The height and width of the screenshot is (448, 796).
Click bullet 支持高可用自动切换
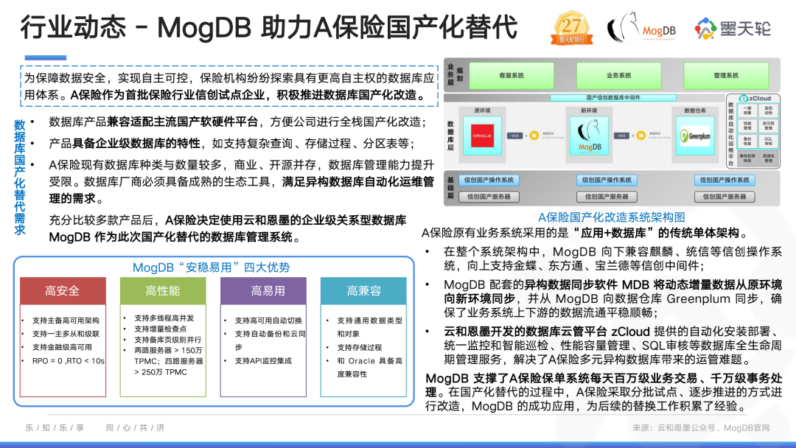(268, 320)
